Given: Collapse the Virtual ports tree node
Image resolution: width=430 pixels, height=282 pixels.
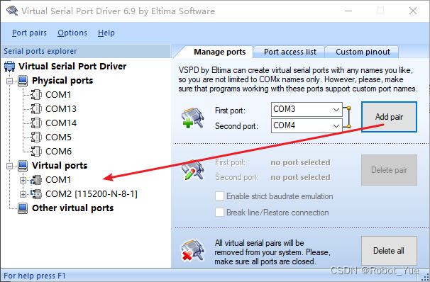Looking at the screenshot, I should point(10,166).
